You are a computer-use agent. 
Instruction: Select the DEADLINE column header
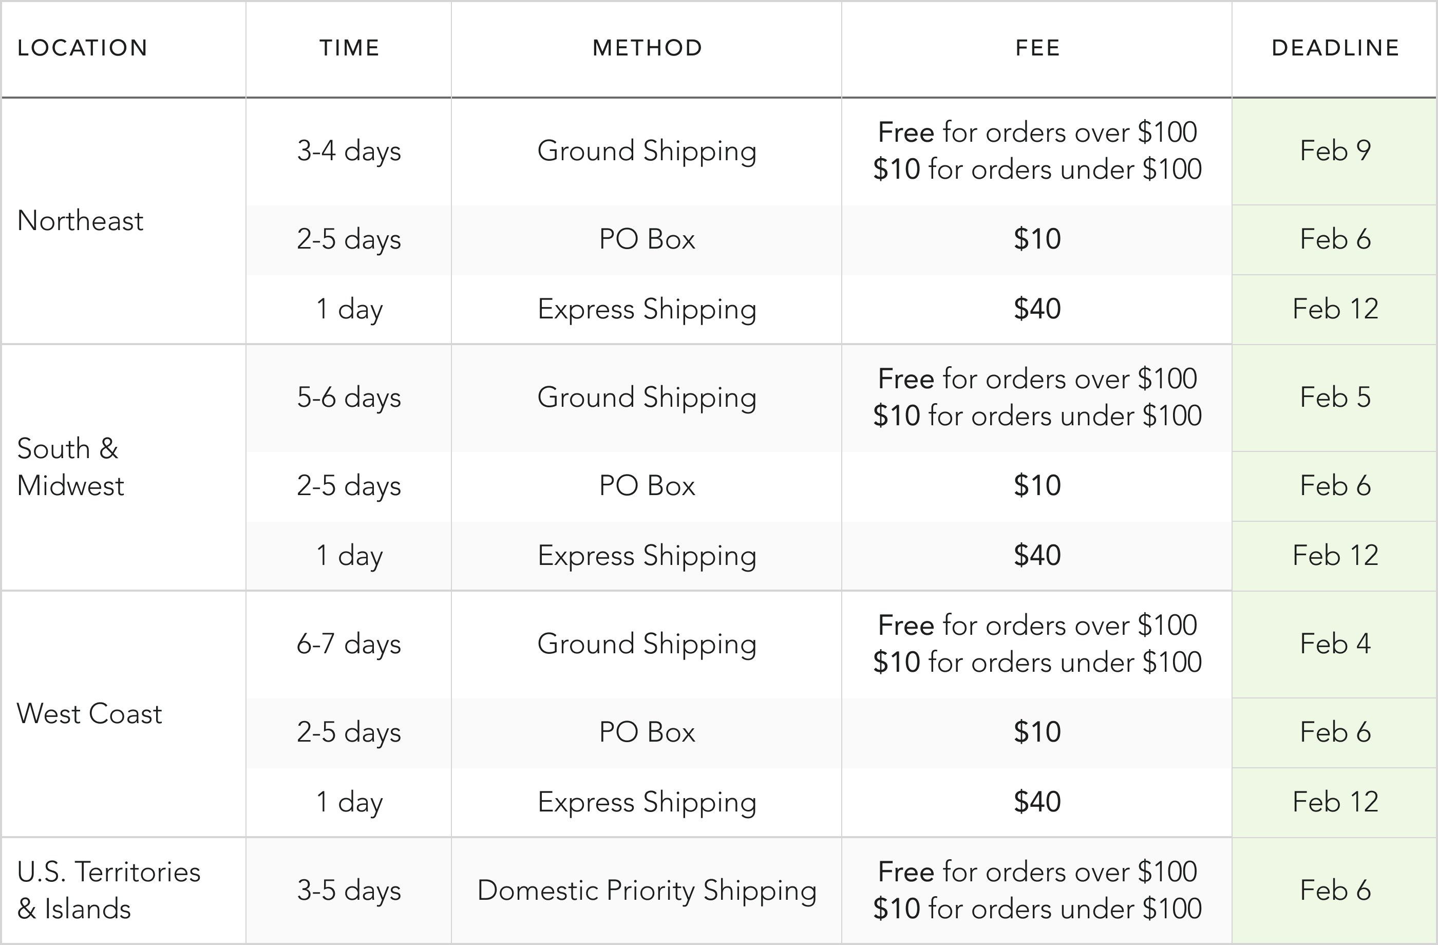tap(1335, 48)
